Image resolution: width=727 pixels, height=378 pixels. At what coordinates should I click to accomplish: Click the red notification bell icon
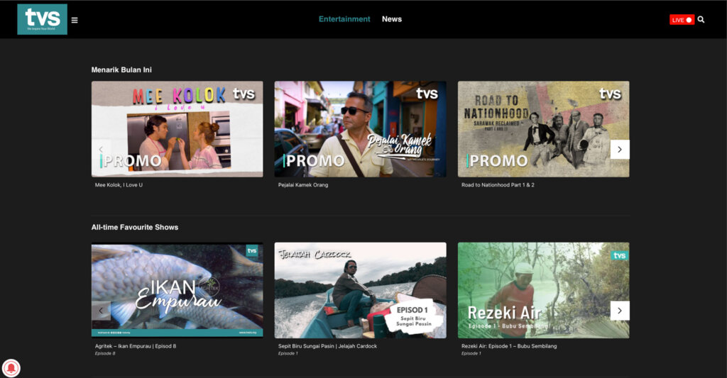pos(13,367)
